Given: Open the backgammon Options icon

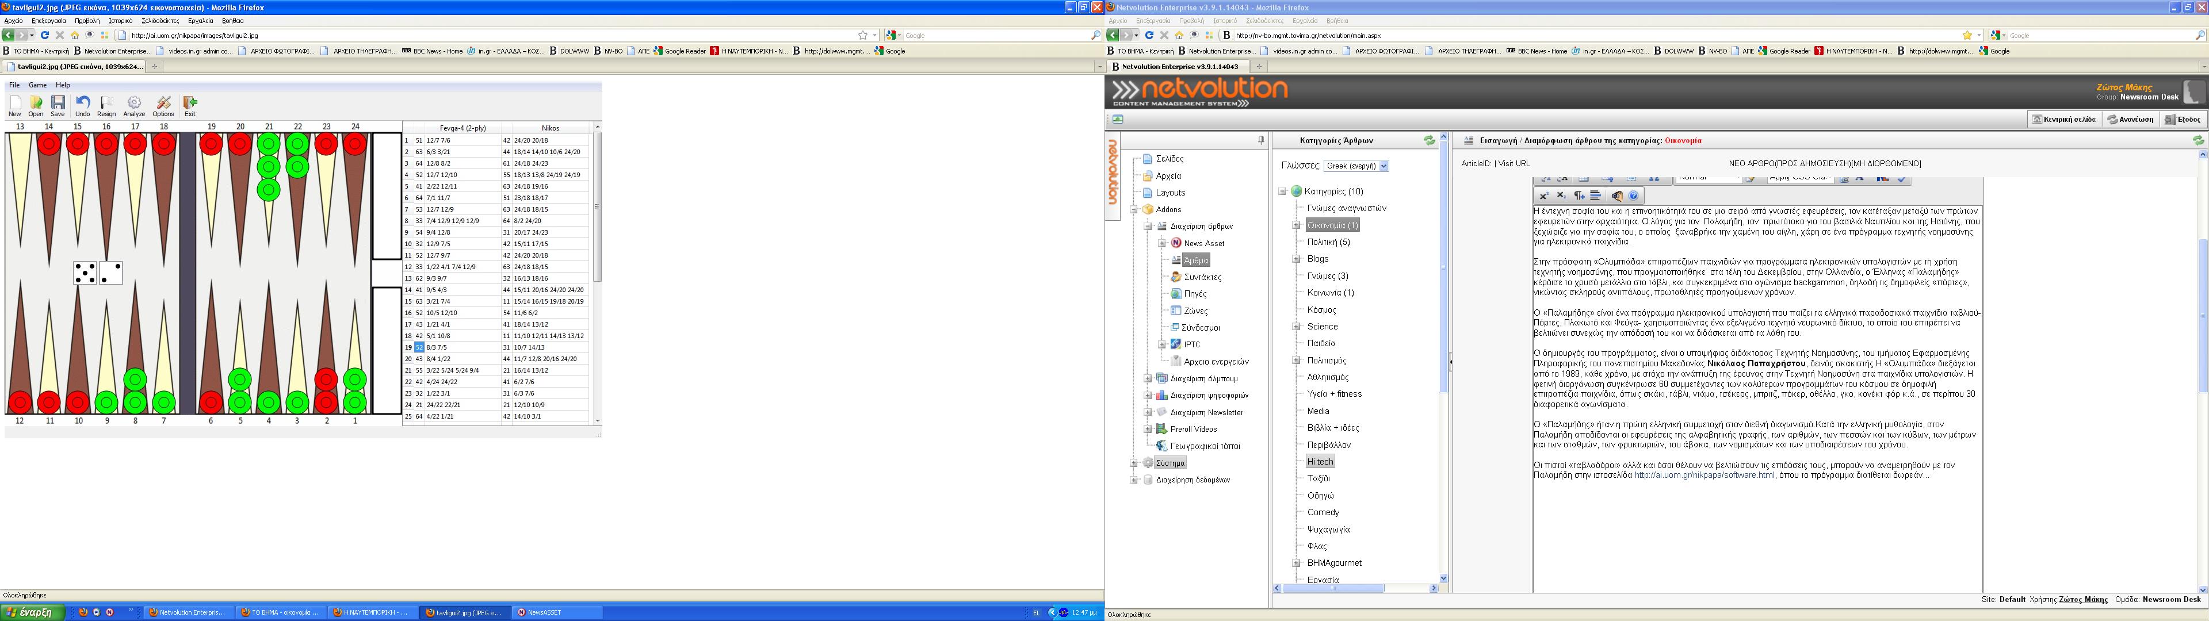Looking at the screenshot, I should click(163, 103).
